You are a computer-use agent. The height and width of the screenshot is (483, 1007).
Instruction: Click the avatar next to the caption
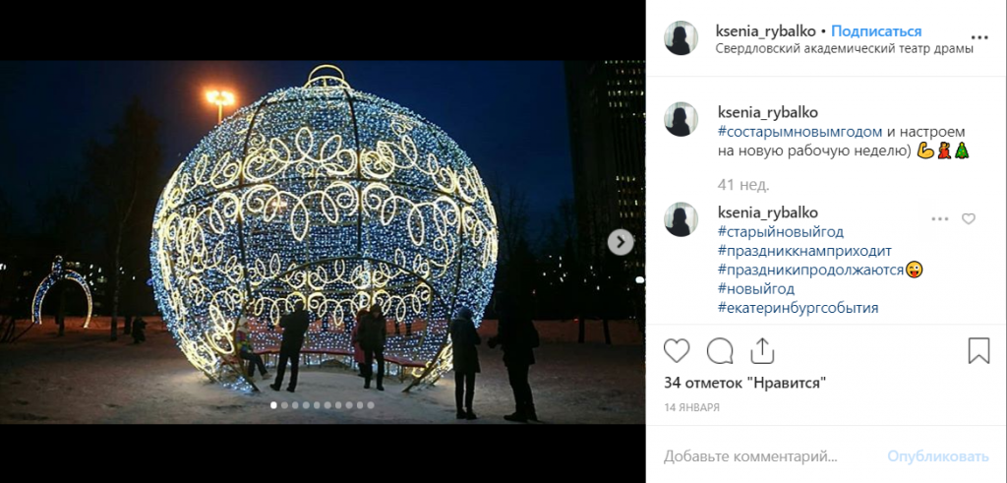(681, 119)
